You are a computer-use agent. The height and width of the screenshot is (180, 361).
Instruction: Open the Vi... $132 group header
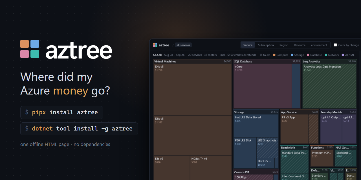[337, 170]
